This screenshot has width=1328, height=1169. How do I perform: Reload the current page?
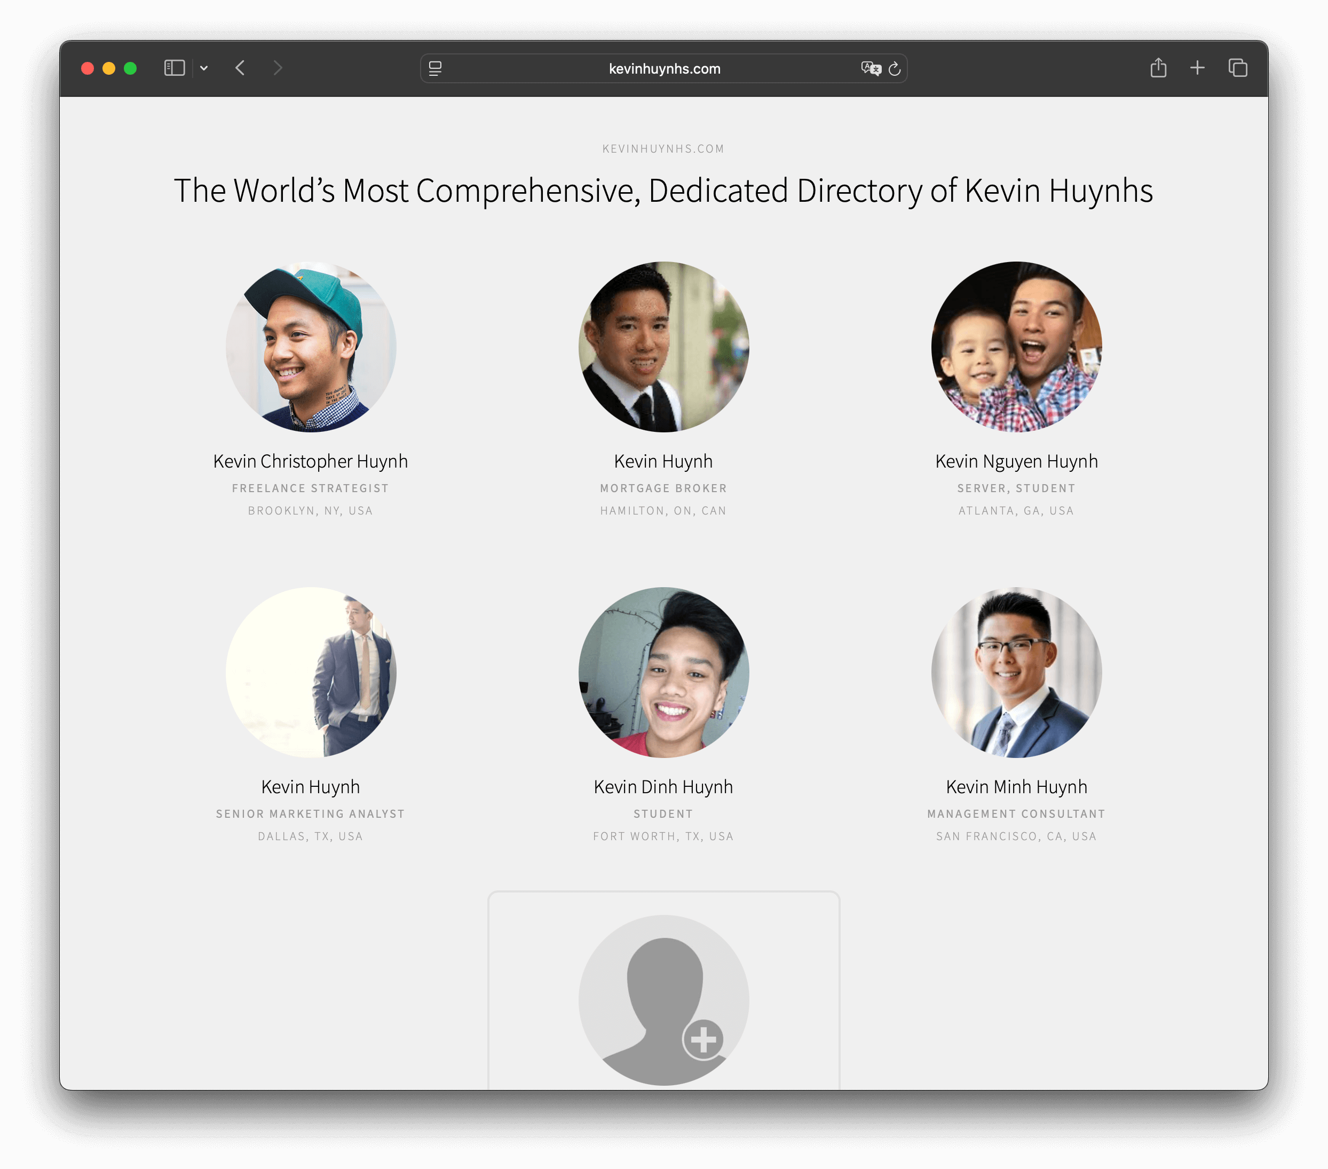[895, 68]
